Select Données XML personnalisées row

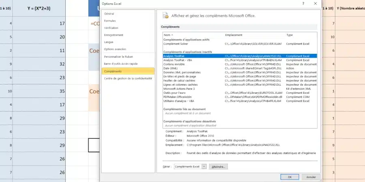coord(240,72)
